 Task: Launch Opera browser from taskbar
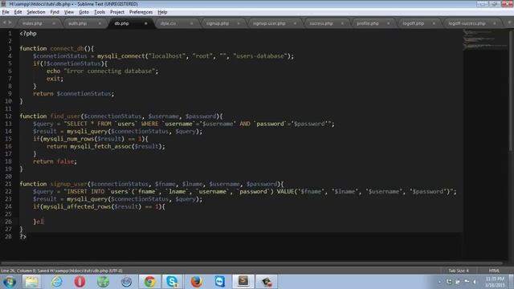[x=80, y=282]
